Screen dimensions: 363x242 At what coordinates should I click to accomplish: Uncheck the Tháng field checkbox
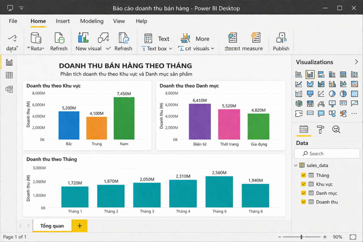pyautogui.click(x=303, y=175)
